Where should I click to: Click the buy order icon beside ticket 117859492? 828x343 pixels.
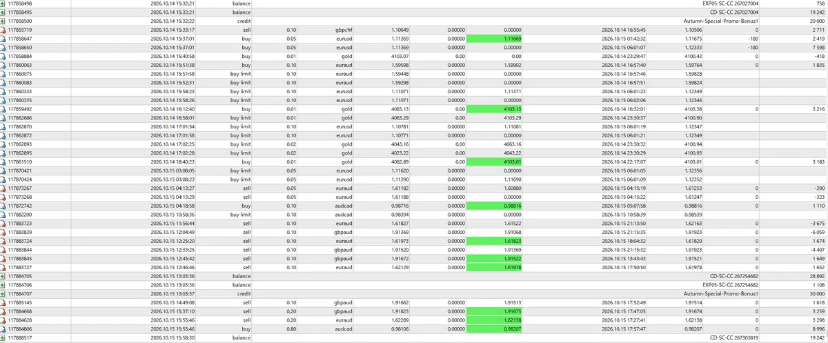coord(3,109)
